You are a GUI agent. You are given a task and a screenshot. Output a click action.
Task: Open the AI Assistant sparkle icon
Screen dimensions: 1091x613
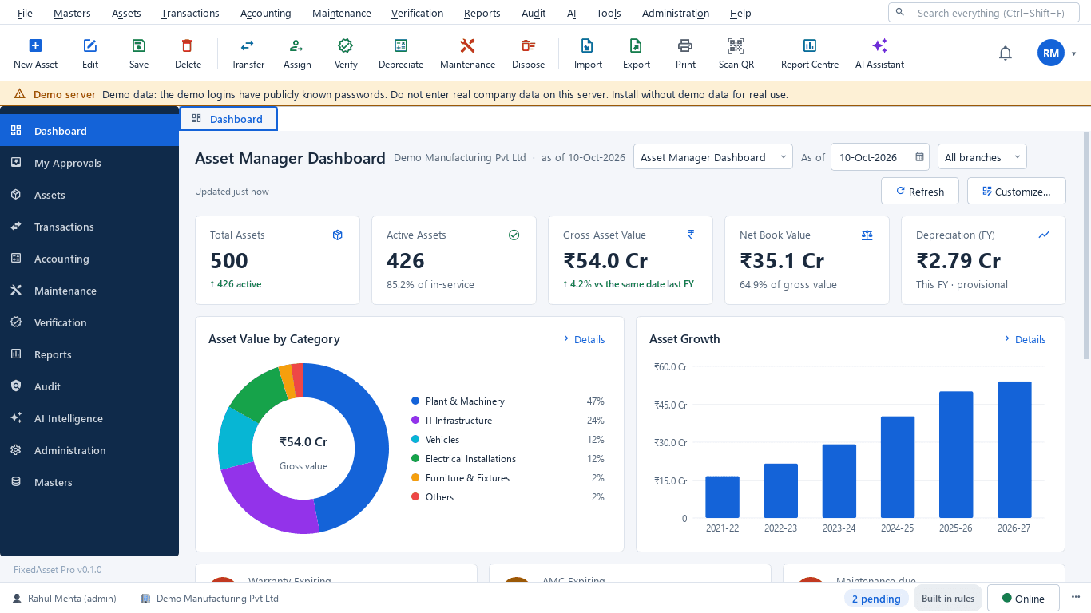(879, 45)
